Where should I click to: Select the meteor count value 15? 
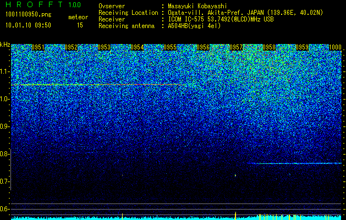tap(80, 25)
